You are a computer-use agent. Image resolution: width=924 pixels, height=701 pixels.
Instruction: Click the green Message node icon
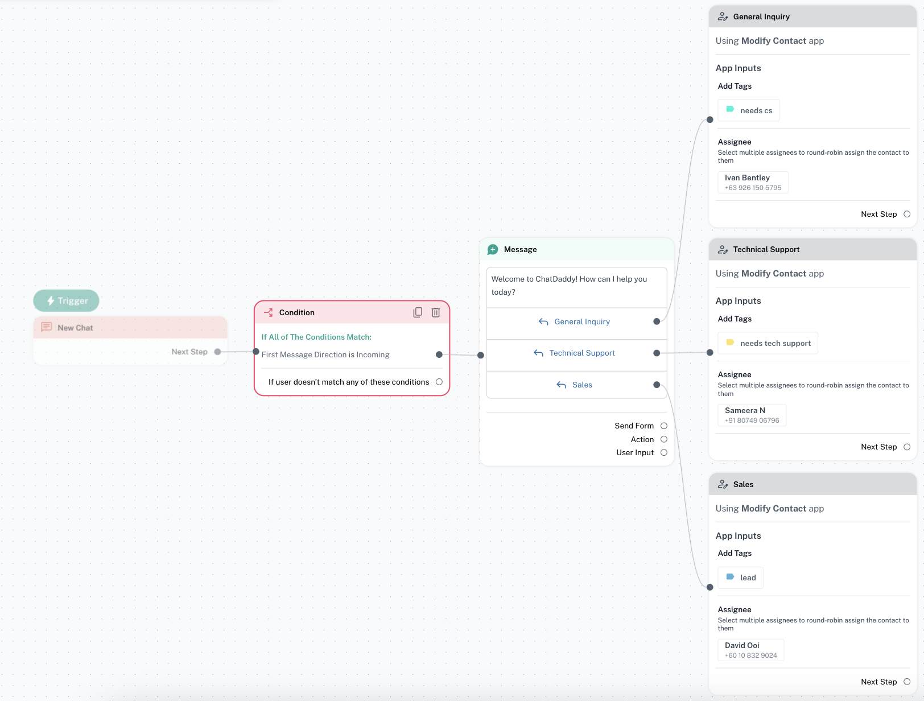pos(493,249)
